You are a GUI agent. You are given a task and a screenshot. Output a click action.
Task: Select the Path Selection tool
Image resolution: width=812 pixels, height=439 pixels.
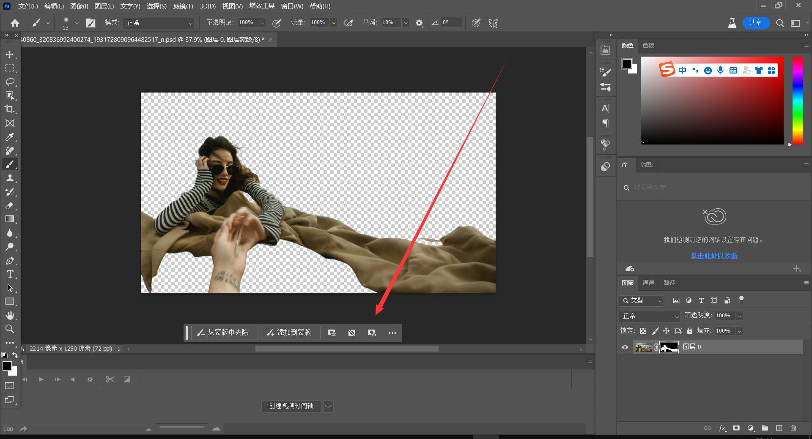(10, 288)
